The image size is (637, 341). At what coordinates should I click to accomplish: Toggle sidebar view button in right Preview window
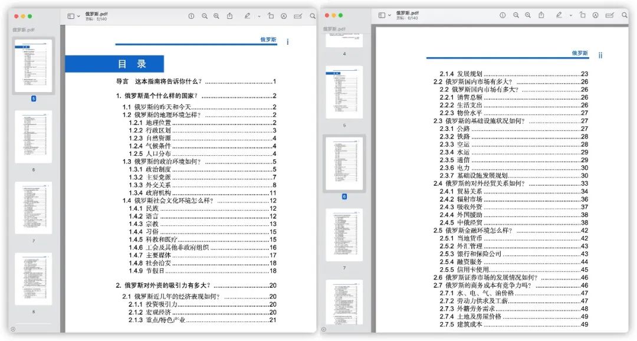click(x=382, y=15)
